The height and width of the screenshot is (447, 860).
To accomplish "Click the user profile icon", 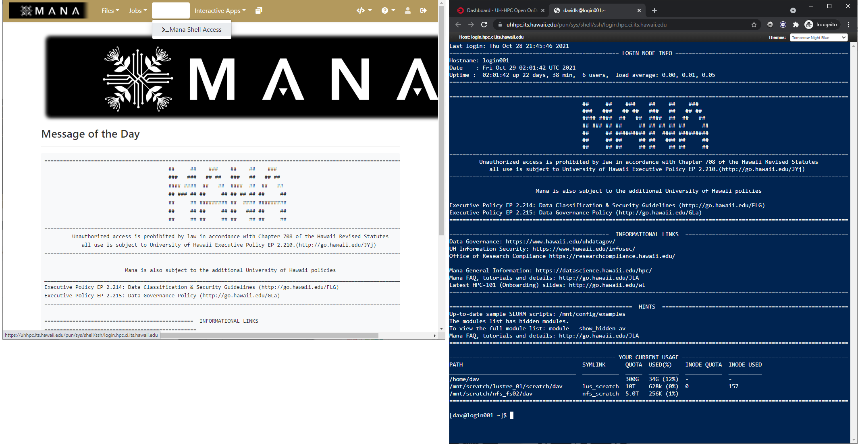I will click(408, 10).
